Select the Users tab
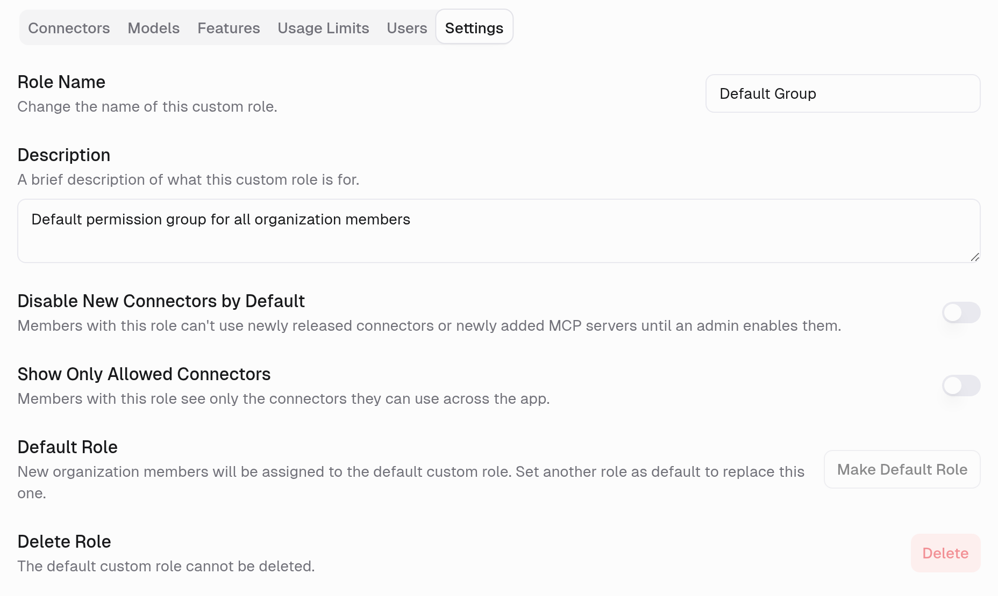Screen dimensions: 998x596 click(x=407, y=28)
